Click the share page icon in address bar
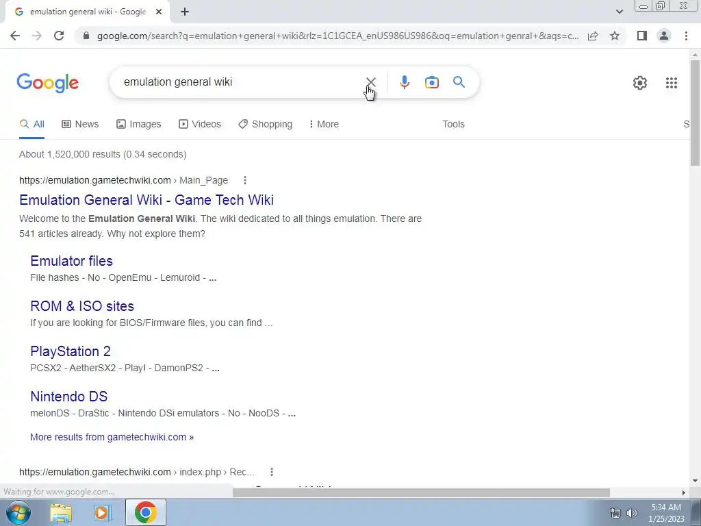701x526 pixels. point(593,36)
